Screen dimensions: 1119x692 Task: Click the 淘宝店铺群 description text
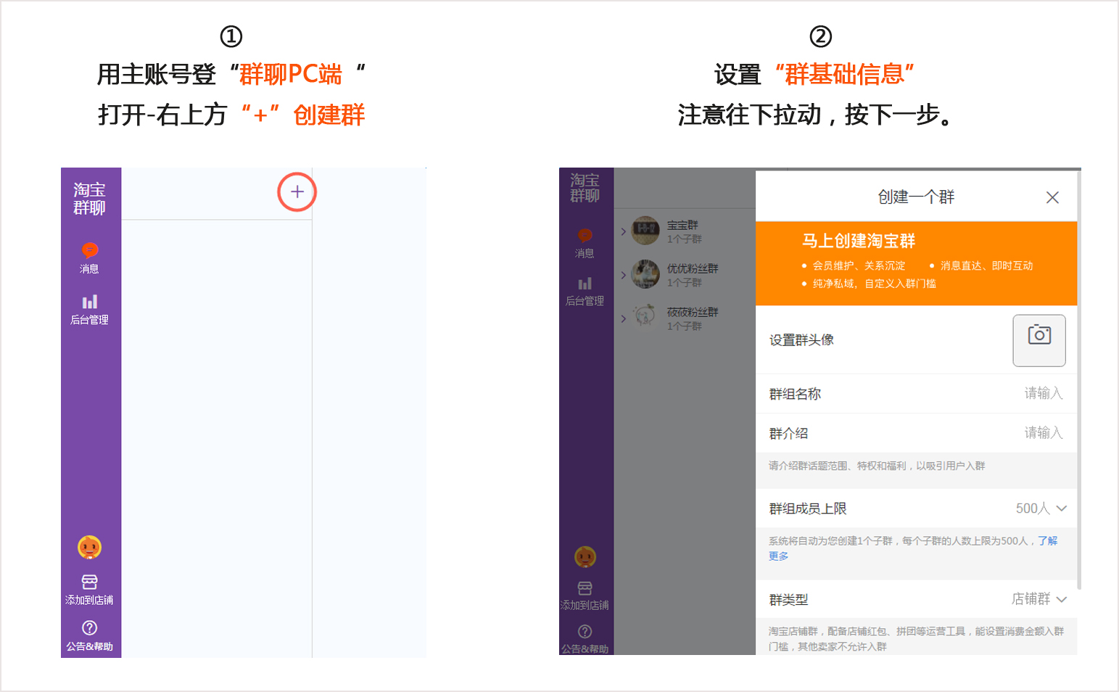(916, 639)
